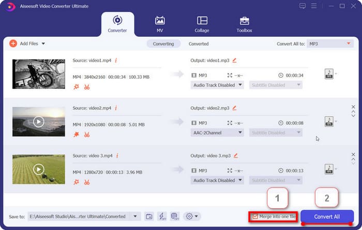Click the duration clock icon for video2.mp3
The height and width of the screenshot is (230, 362).
click(281, 123)
